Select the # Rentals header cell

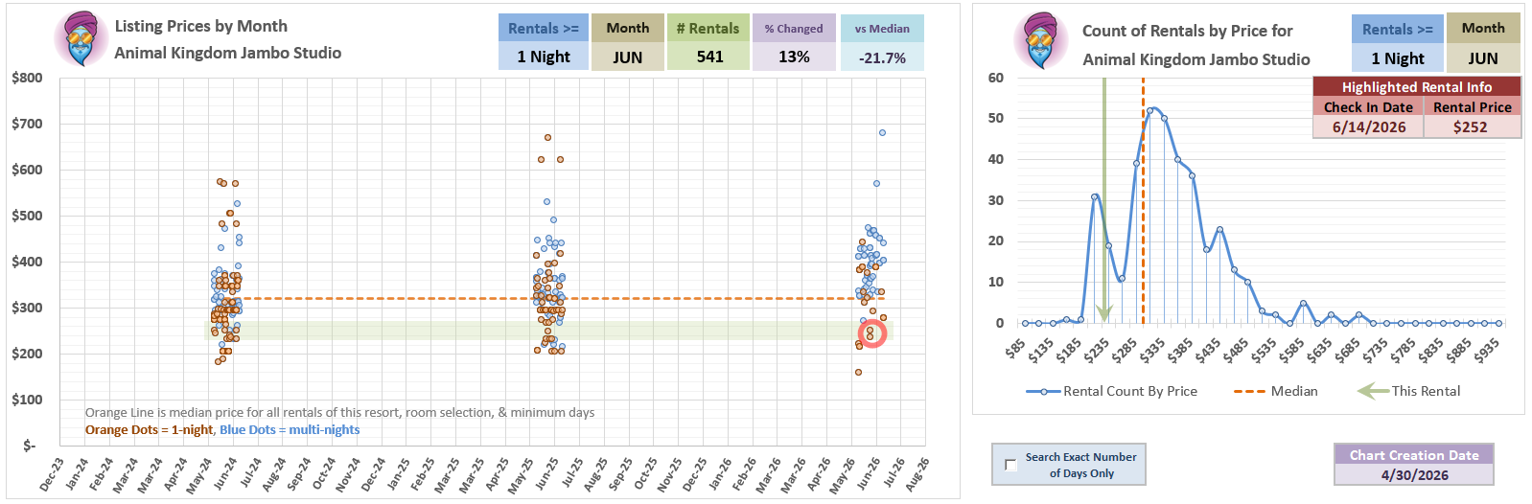(x=708, y=29)
